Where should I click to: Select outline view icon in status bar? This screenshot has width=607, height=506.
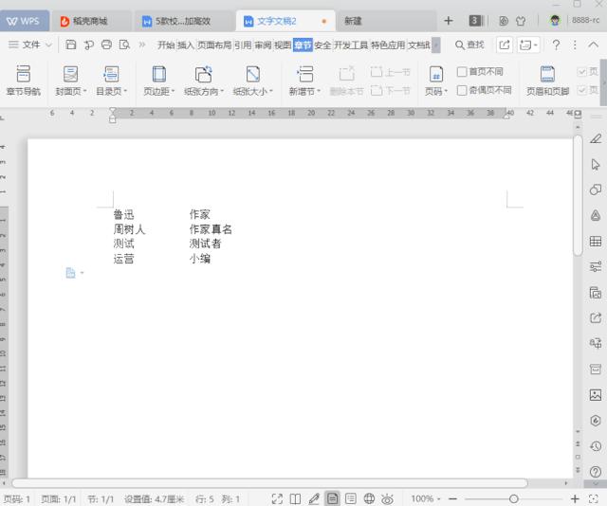click(x=351, y=498)
